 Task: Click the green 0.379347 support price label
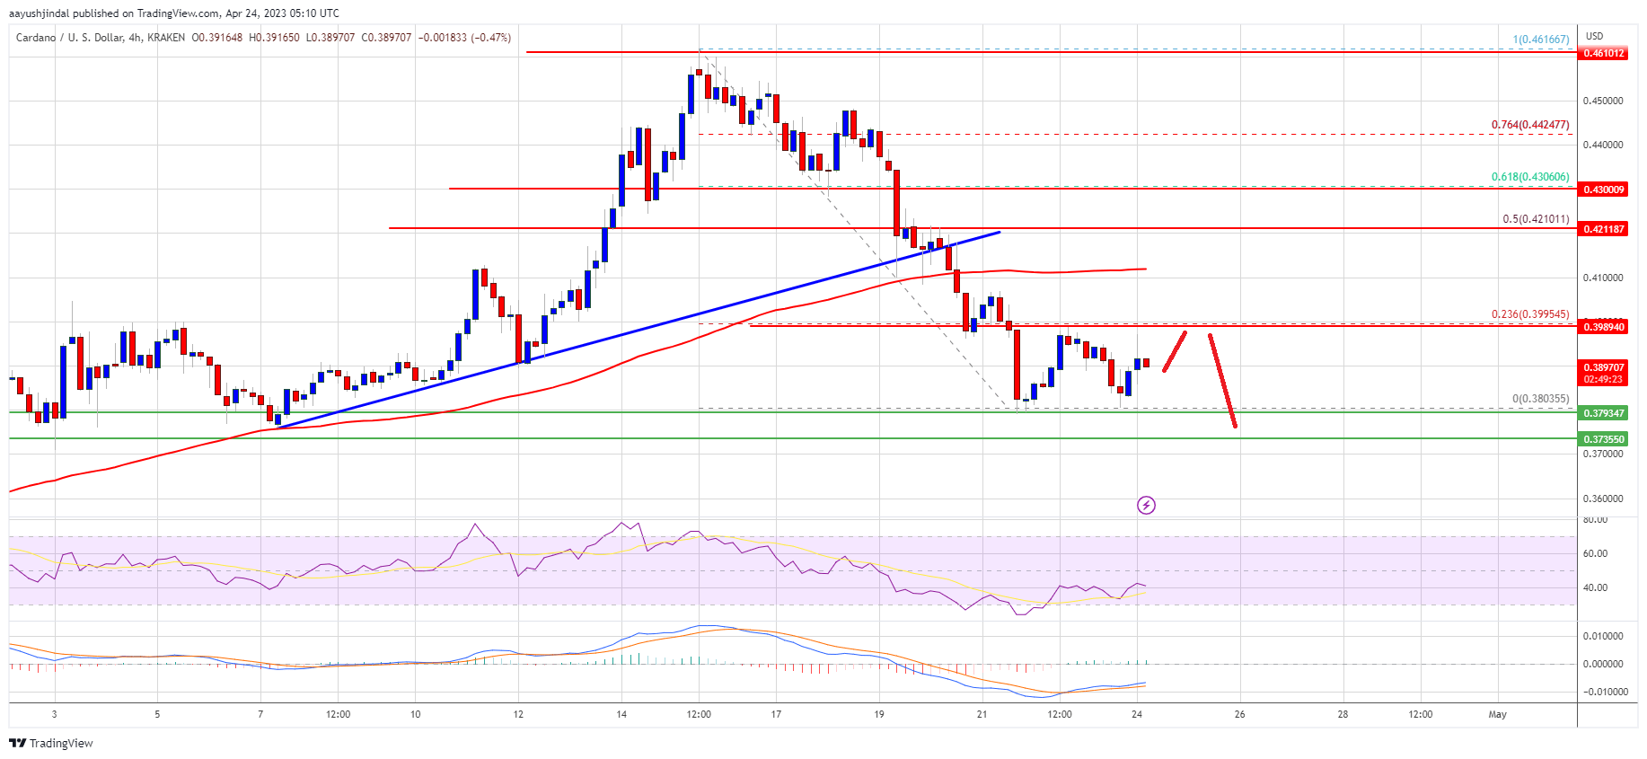1603,413
